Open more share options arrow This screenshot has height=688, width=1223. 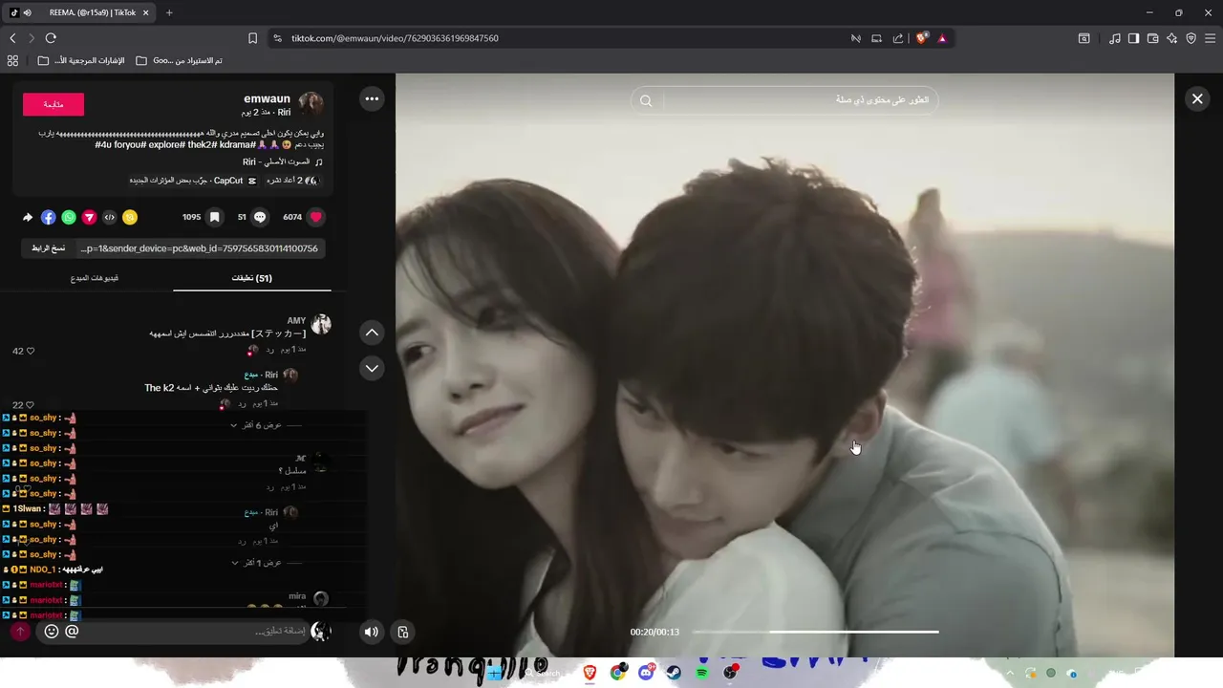28,217
